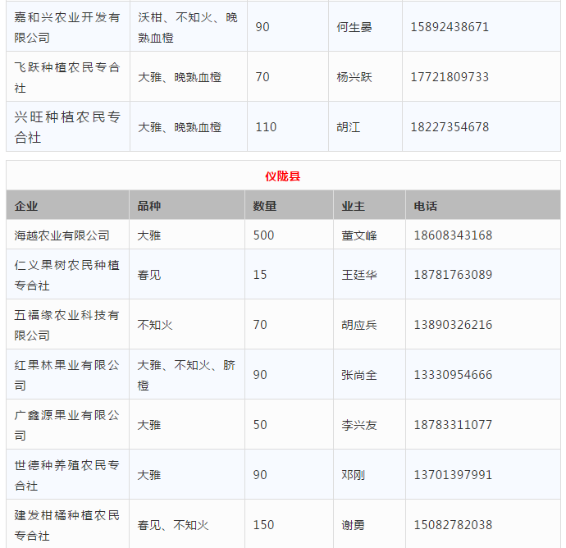This screenshot has width=566, height=548.
Task: Click the 业主 column header
Action: coord(354,206)
